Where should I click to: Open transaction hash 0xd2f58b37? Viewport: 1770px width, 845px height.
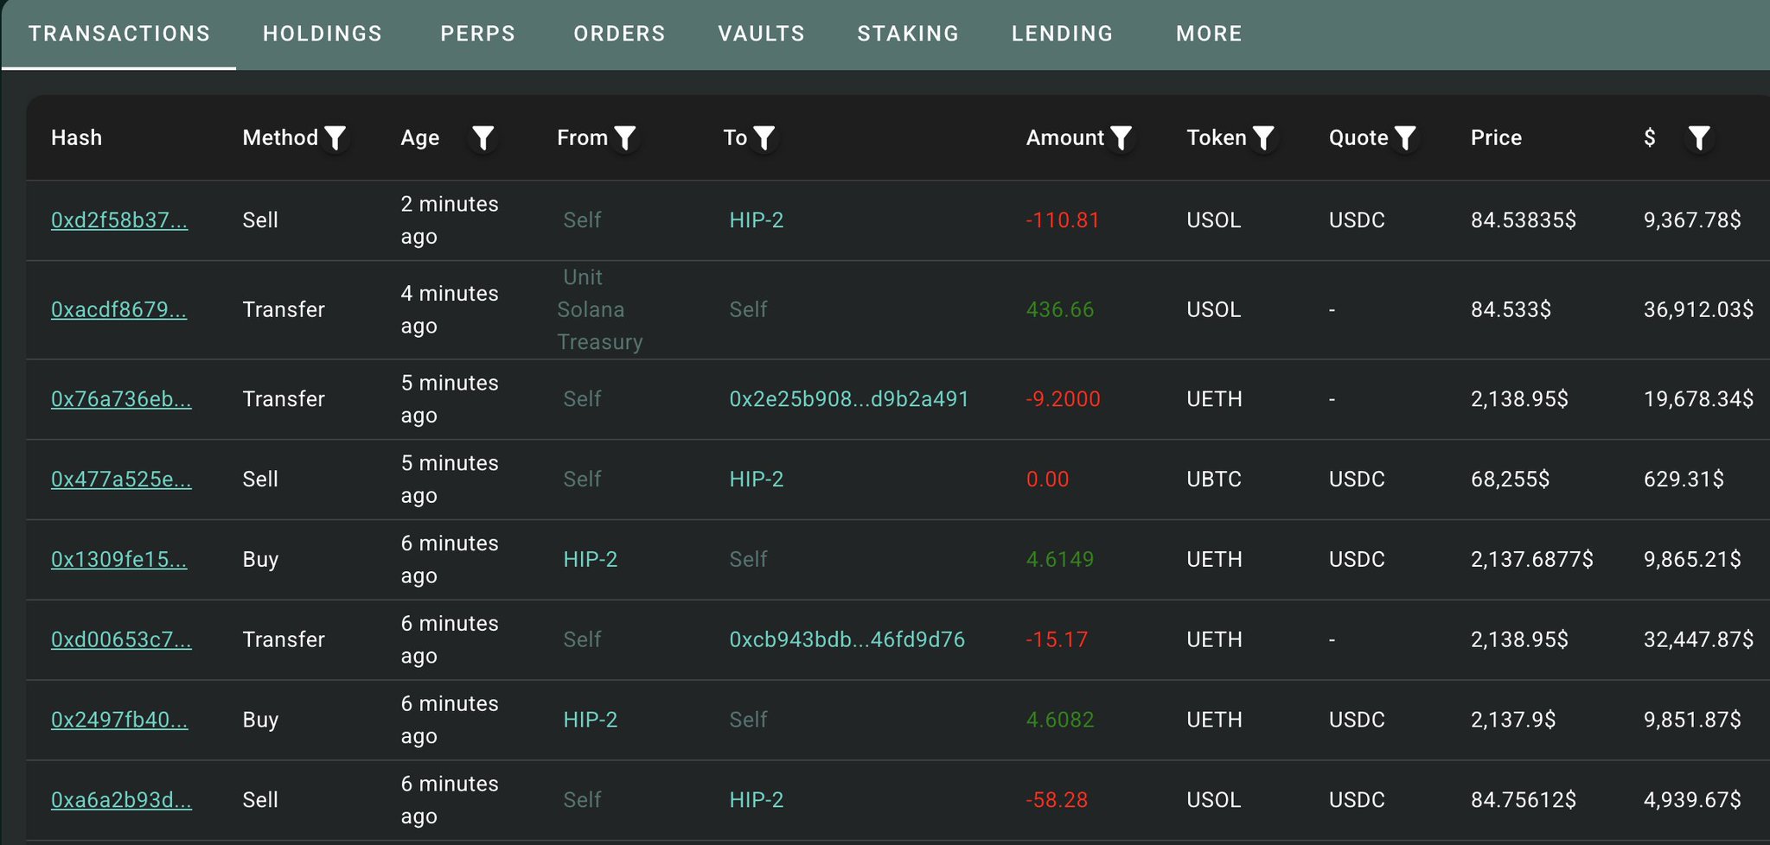click(119, 220)
